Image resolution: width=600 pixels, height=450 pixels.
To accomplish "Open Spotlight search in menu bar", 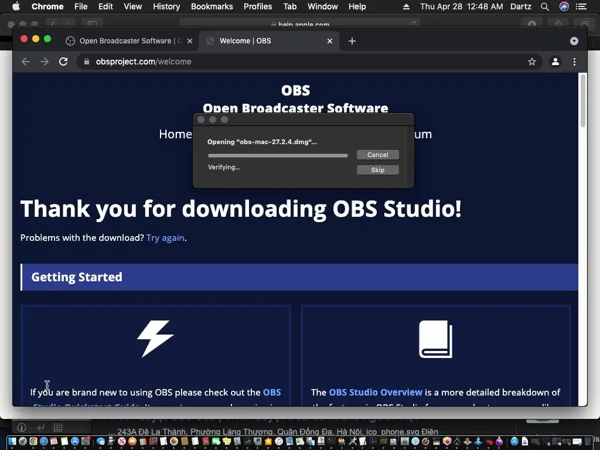I will 545,6.
